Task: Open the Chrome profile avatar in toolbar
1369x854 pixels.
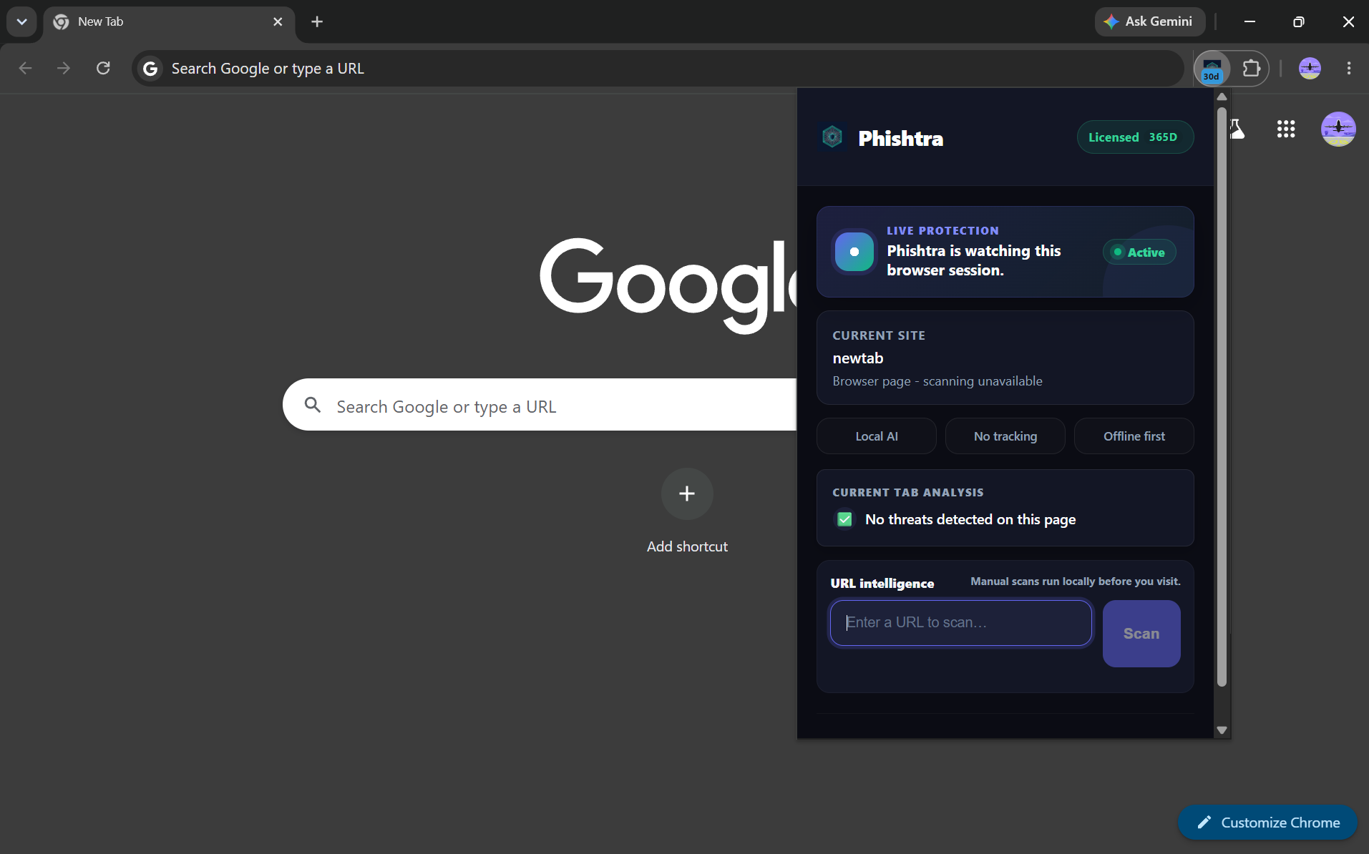Action: [x=1310, y=68]
